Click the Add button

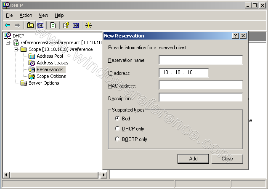coord(193,159)
